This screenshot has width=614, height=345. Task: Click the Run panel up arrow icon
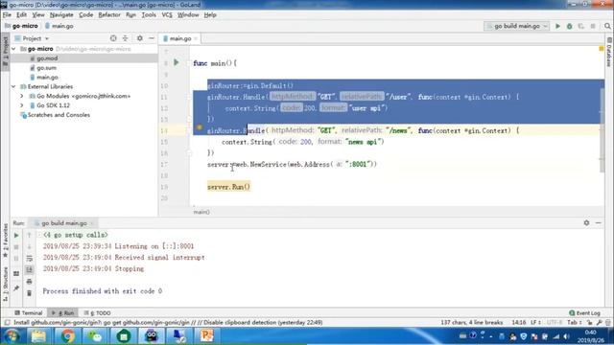(x=29, y=236)
